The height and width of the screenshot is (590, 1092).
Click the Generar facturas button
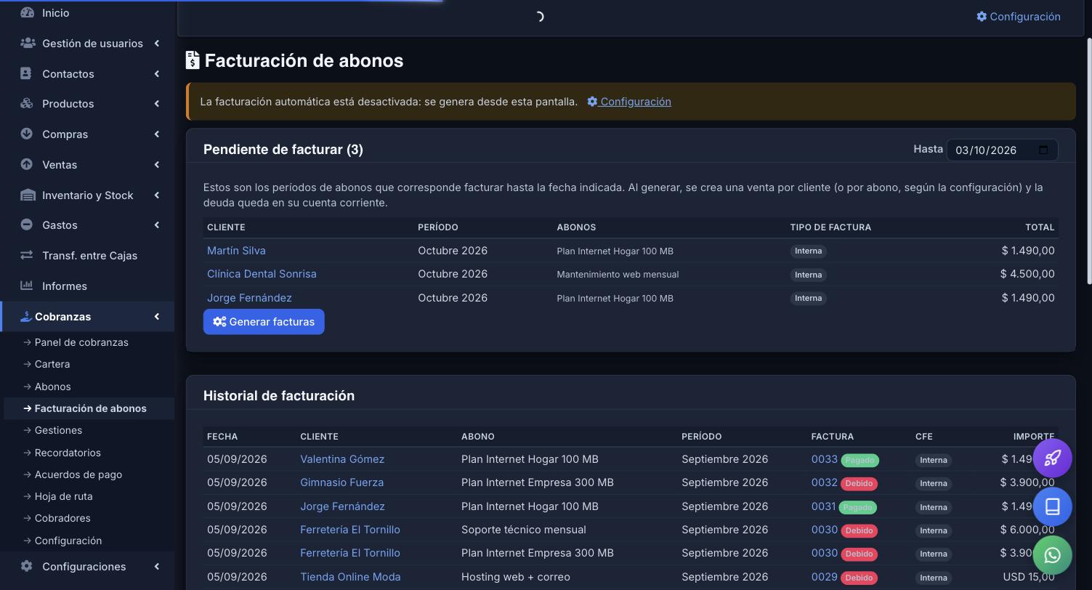pyautogui.click(x=264, y=322)
